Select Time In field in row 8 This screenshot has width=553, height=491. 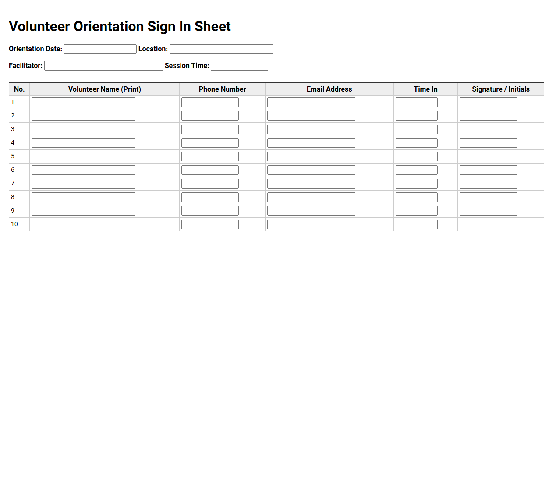pyautogui.click(x=417, y=197)
